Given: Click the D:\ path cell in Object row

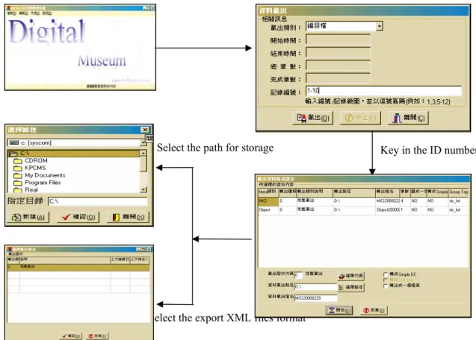Looking at the screenshot, I should click(x=354, y=210).
